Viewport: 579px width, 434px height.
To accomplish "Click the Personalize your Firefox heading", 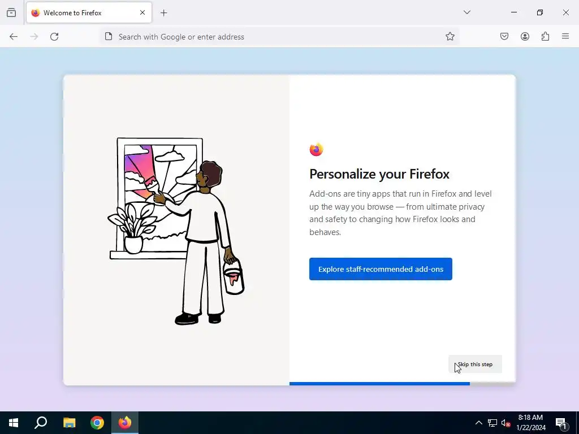I will click(x=379, y=174).
